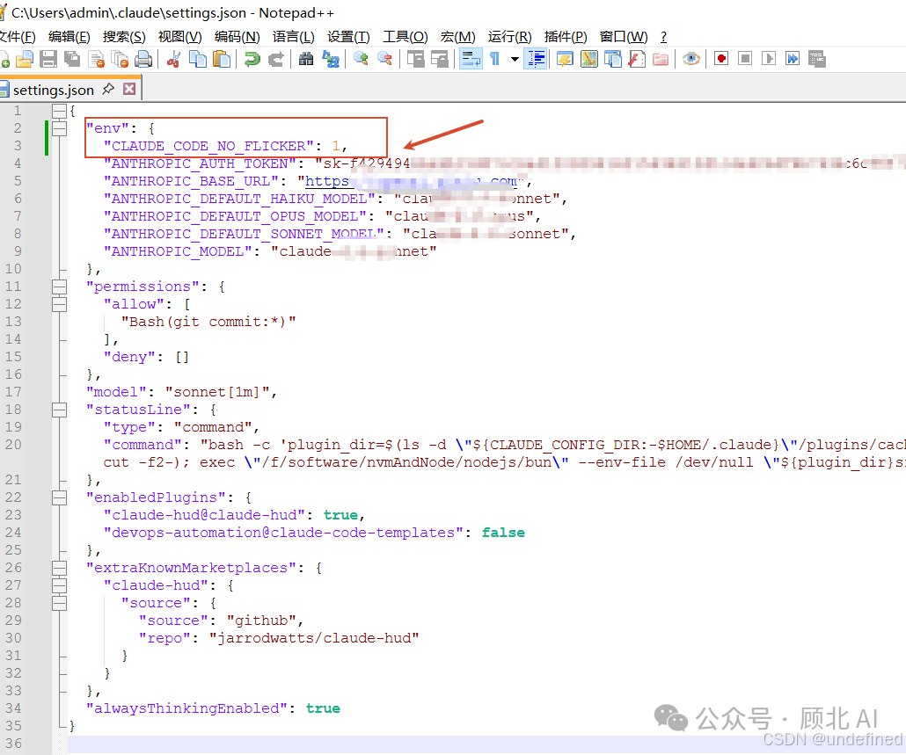The image size is (906, 755).
Task: Open the 搜索(S) menu
Action: click(x=124, y=37)
